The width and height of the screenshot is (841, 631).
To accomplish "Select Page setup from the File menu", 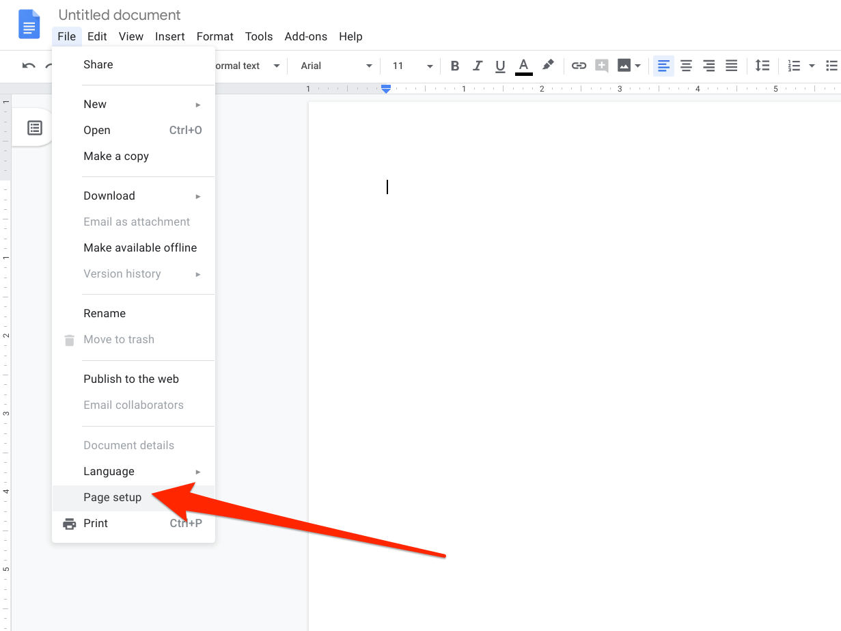I will point(112,497).
